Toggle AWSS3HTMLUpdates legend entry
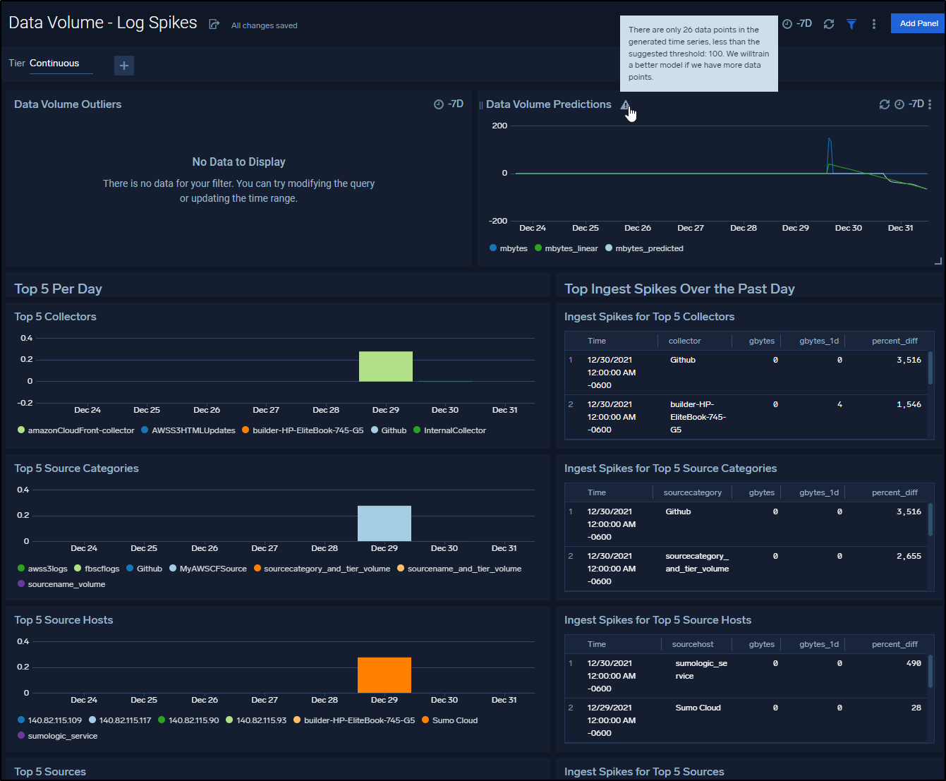The height and width of the screenshot is (781, 946). [x=188, y=430]
